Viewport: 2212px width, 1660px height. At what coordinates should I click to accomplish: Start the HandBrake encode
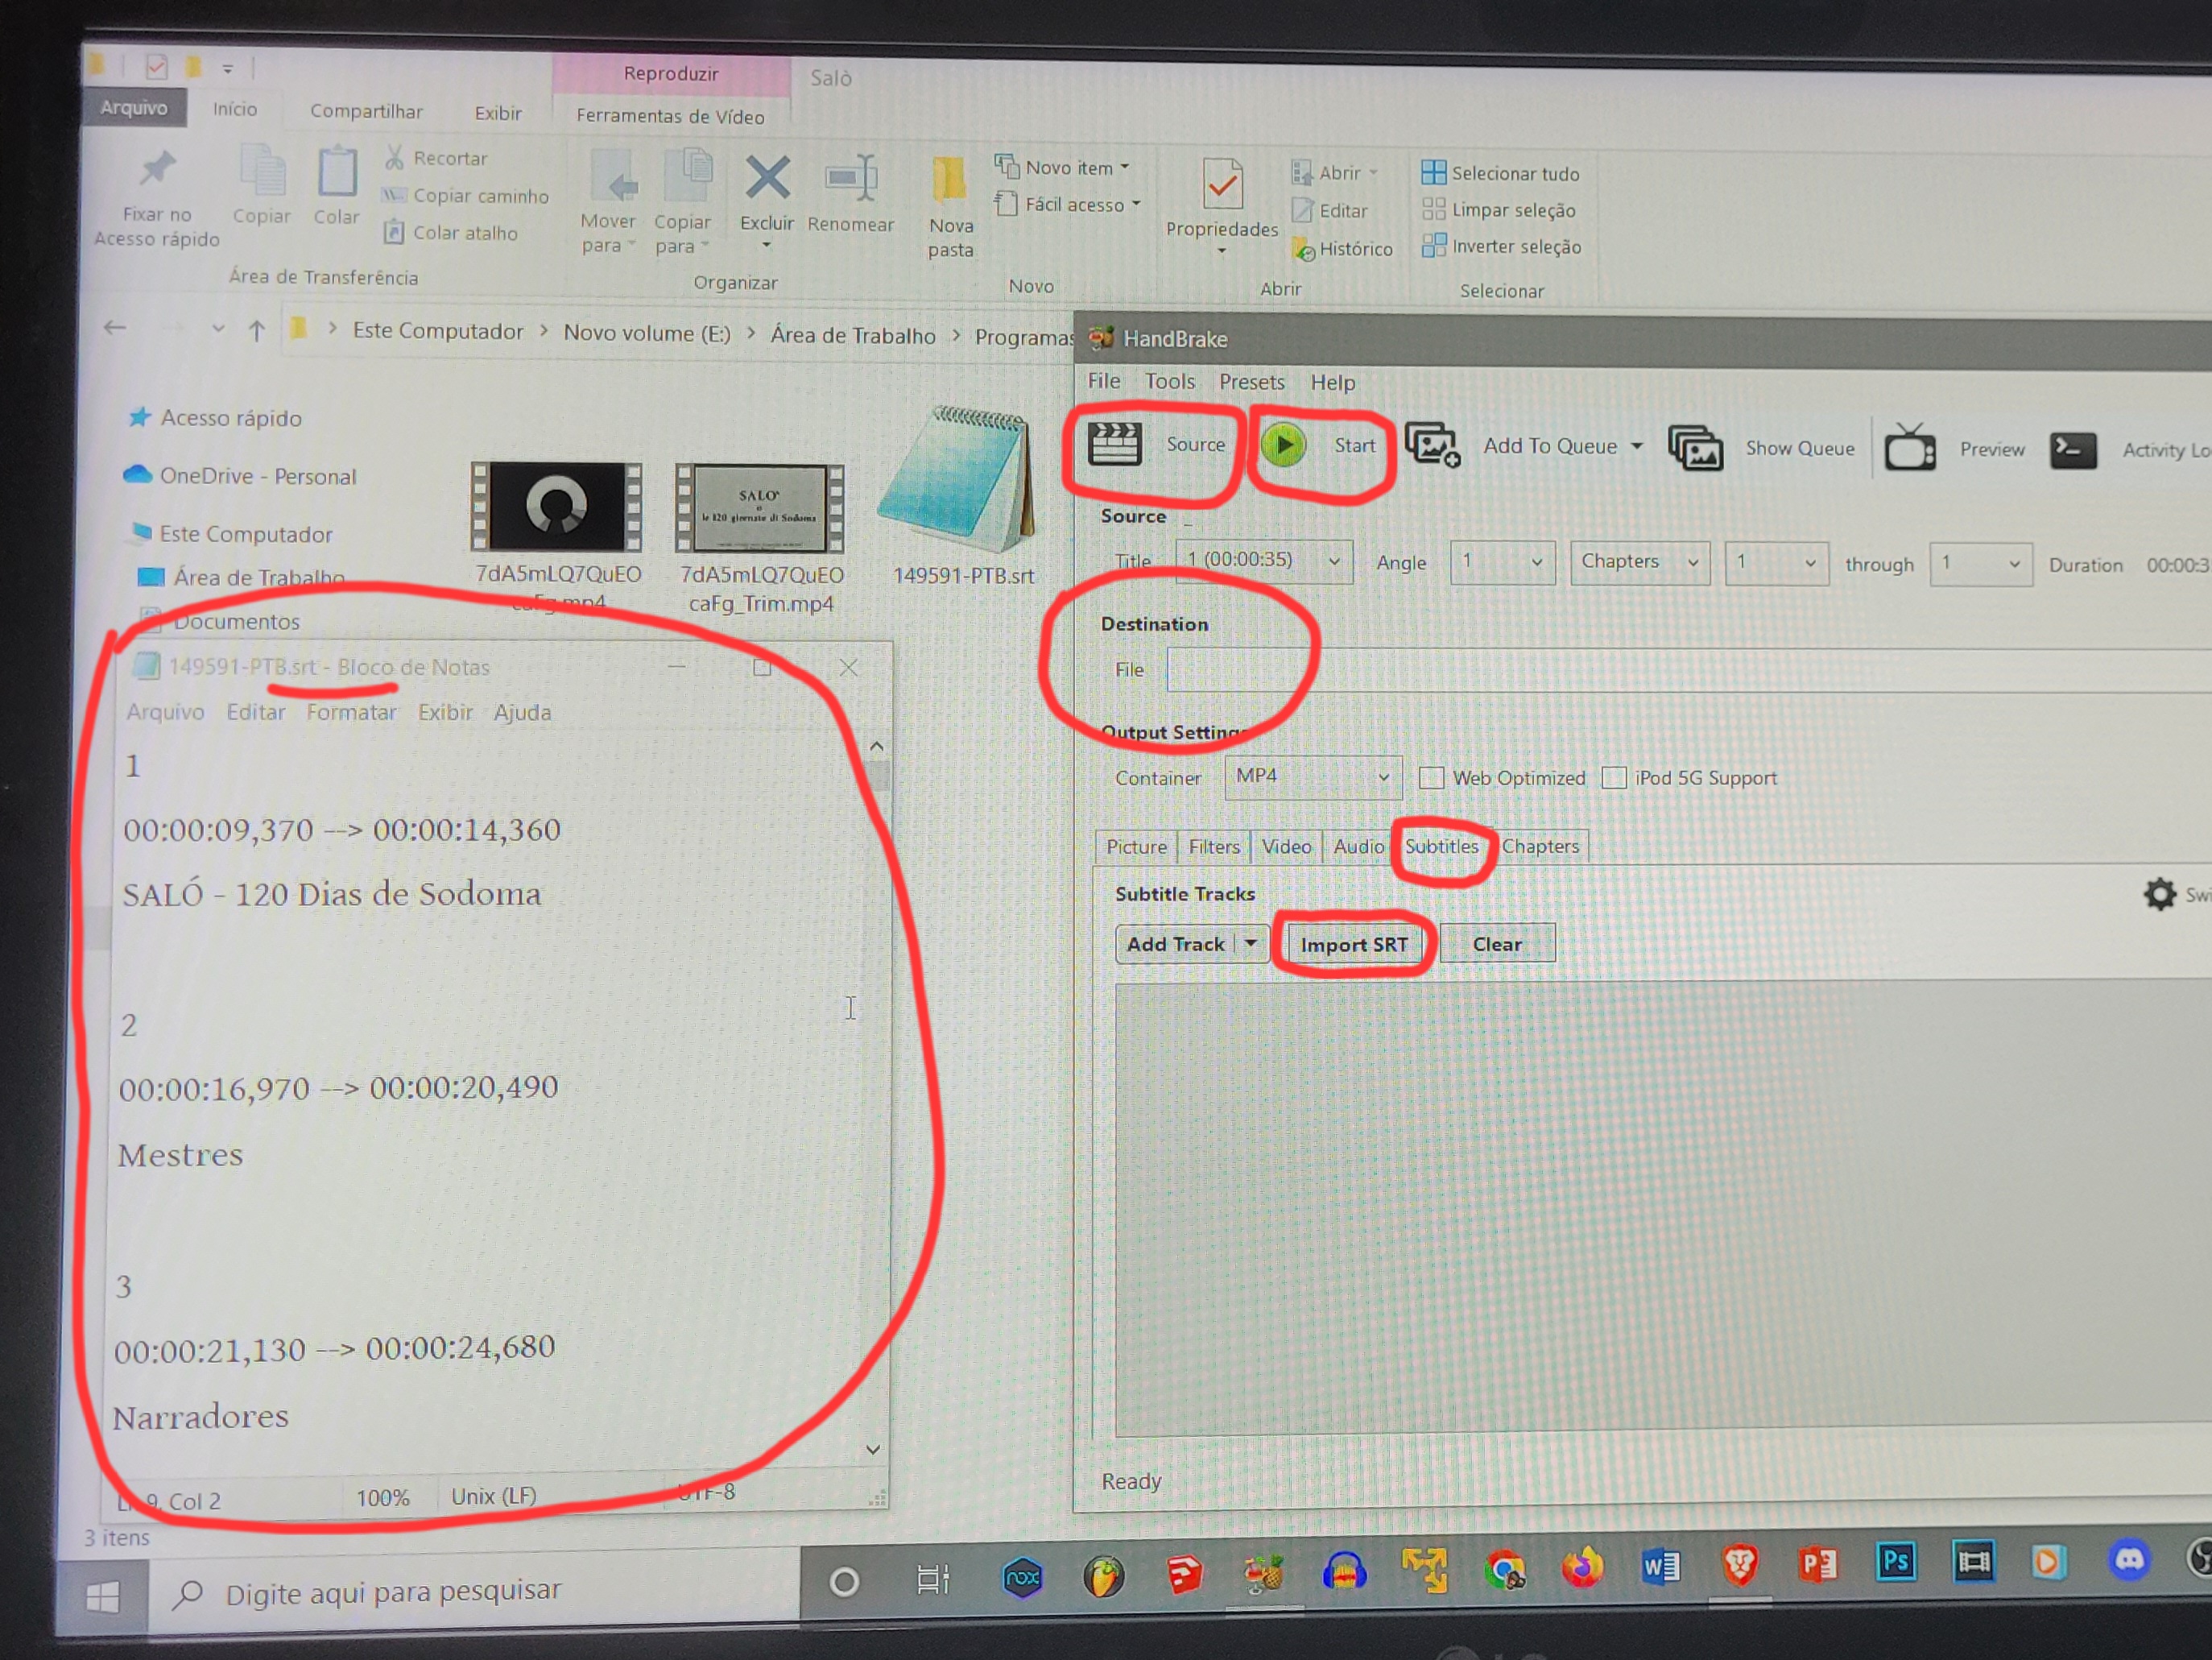pos(1318,445)
